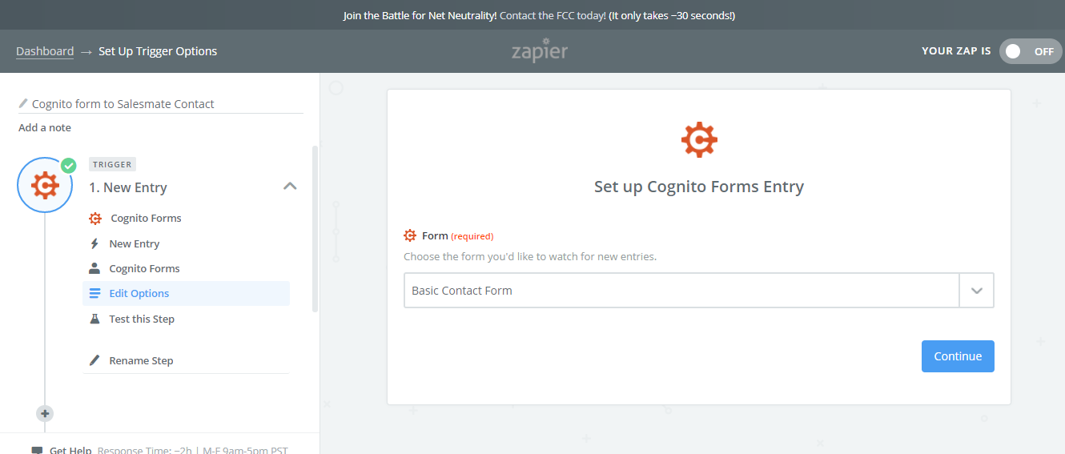The image size is (1065, 454).
Task: Select Edit Options in step menu
Action: (139, 293)
